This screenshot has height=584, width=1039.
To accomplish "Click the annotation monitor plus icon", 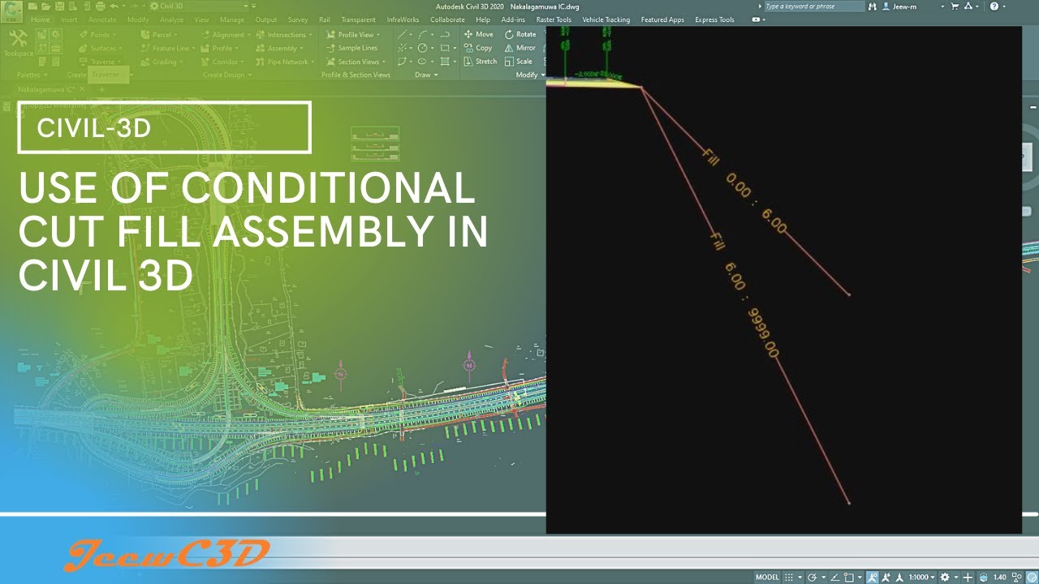I will coord(967,577).
